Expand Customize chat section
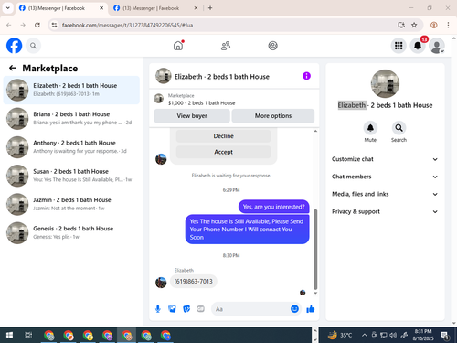This screenshot has width=457, height=343. pyautogui.click(x=385, y=159)
